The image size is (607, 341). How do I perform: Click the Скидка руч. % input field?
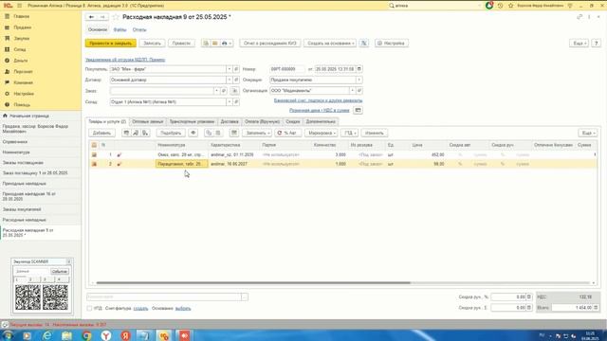click(508, 296)
